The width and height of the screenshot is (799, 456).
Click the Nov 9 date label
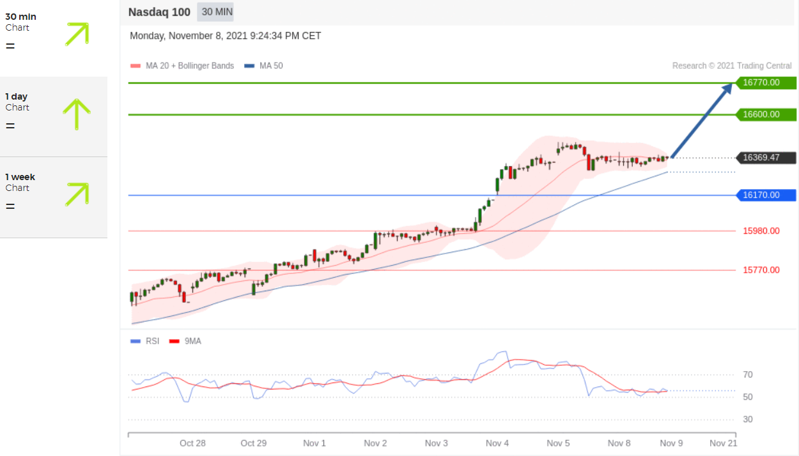click(672, 443)
